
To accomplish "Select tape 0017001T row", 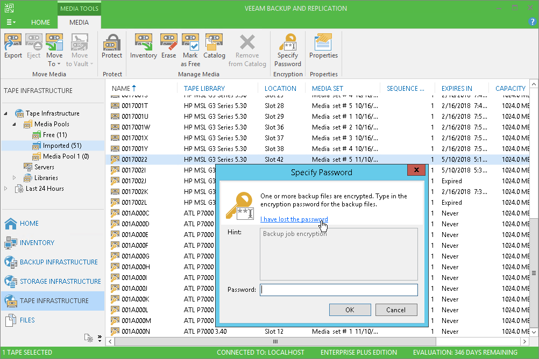I will [x=317, y=106].
